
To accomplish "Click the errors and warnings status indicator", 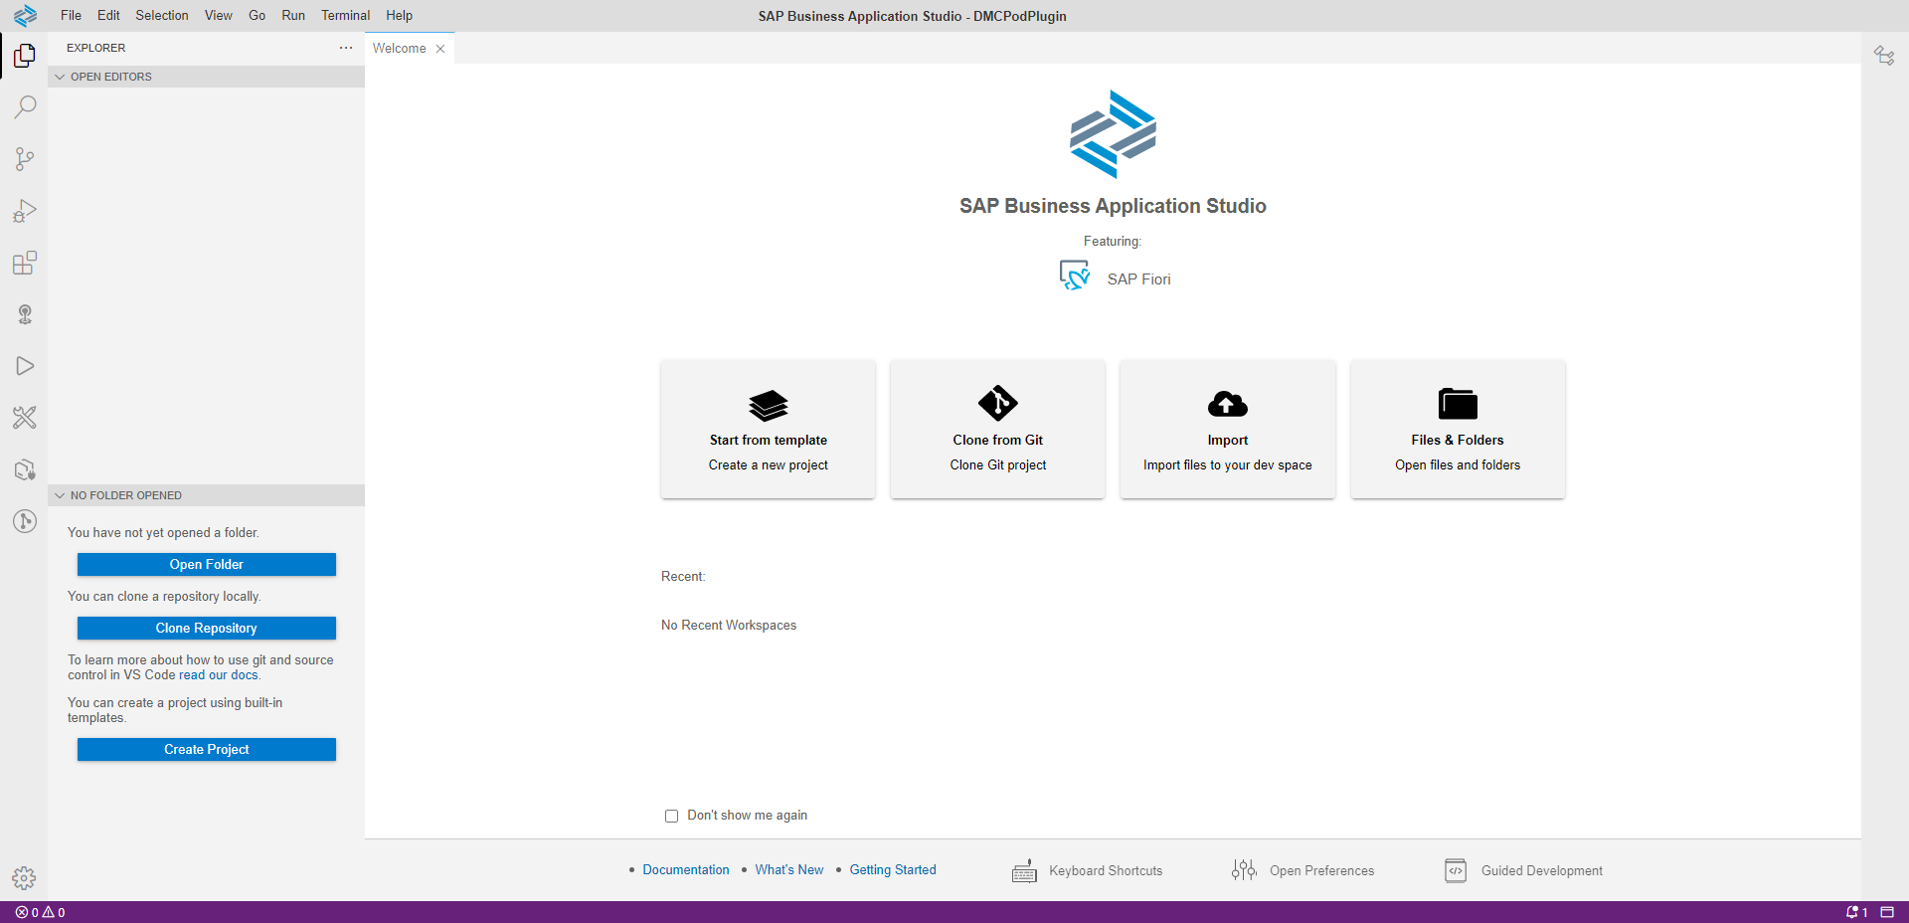I will [x=41, y=912].
